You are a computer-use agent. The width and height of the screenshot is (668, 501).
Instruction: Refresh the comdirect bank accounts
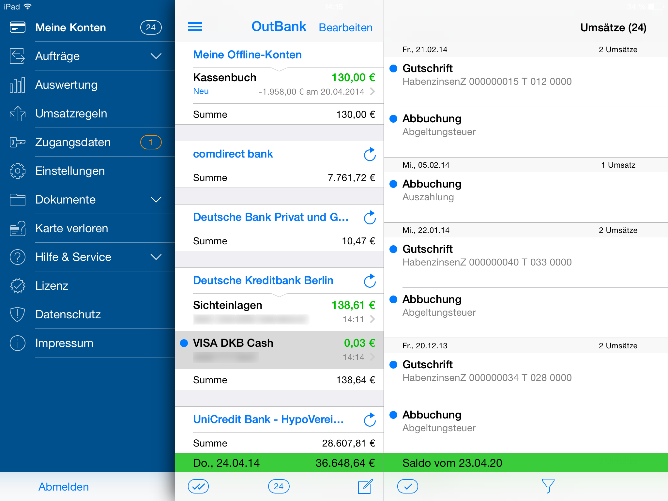pos(370,154)
